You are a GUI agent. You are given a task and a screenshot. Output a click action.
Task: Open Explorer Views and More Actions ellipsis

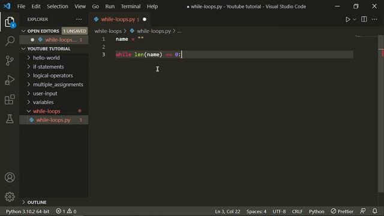(79, 19)
